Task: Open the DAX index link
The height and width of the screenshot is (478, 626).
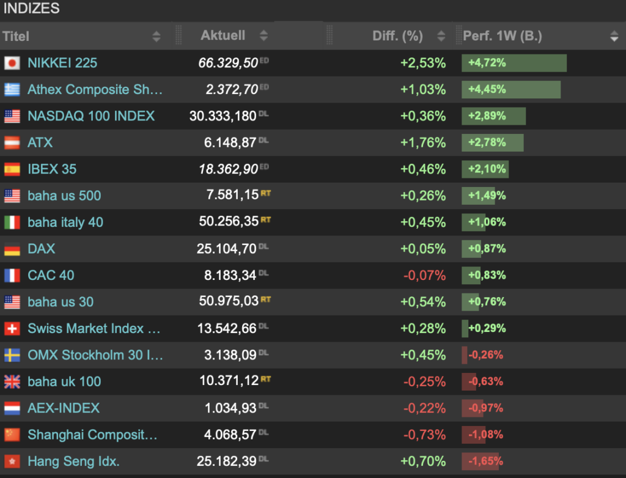Action: 42,249
